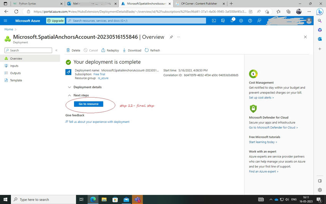326x204 pixels.
Task: Click Go to resource button
Action: tap(89, 104)
